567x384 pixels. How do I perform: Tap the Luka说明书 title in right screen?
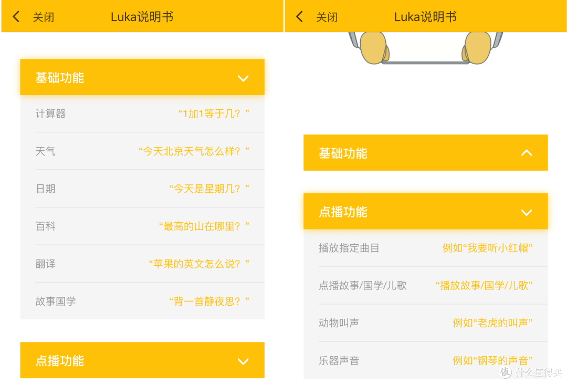(425, 17)
